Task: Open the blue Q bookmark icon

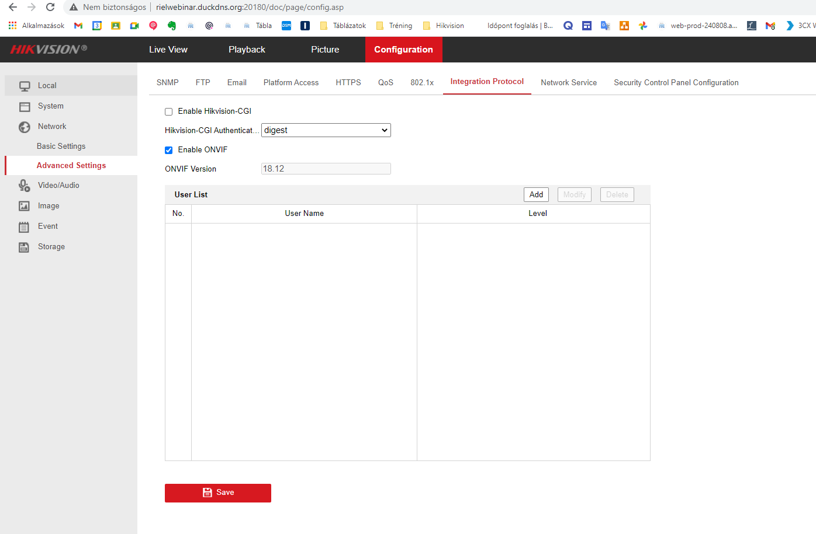Action: tap(568, 26)
